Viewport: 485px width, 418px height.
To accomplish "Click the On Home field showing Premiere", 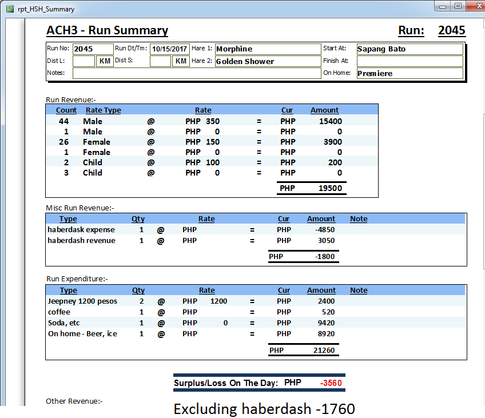I will click(x=409, y=73).
